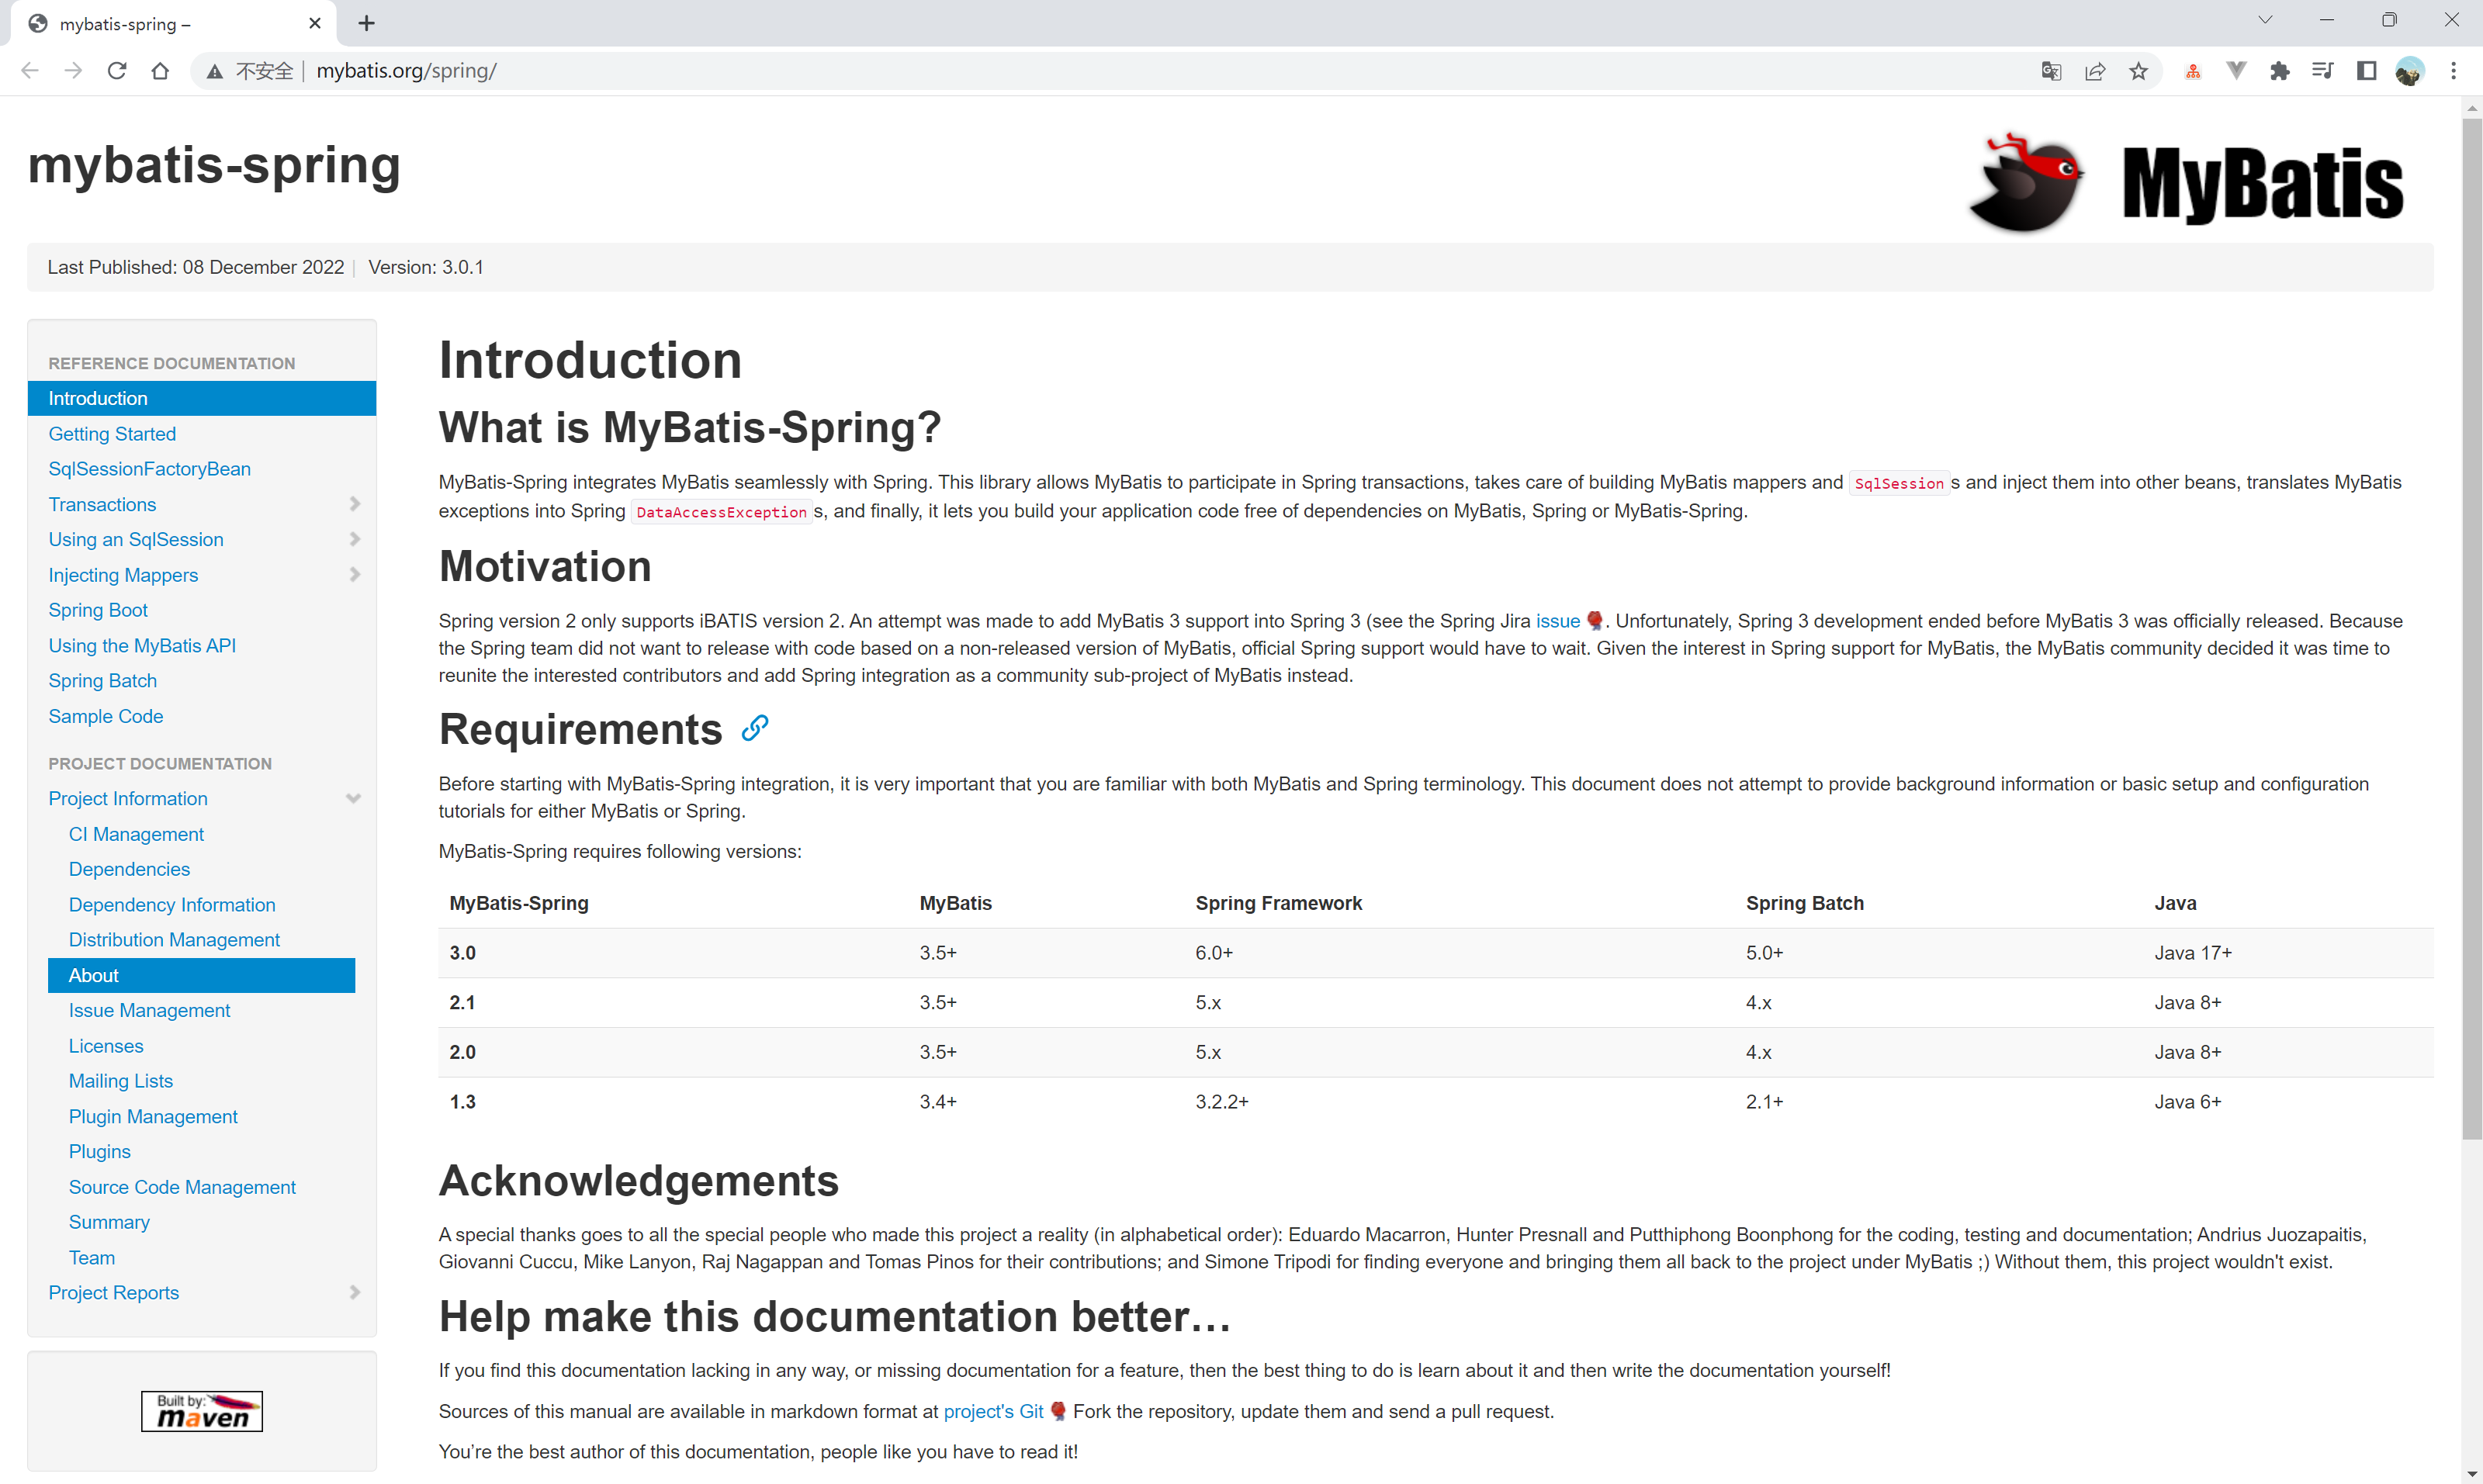Click the Project Reports link

tap(113, 1292)
